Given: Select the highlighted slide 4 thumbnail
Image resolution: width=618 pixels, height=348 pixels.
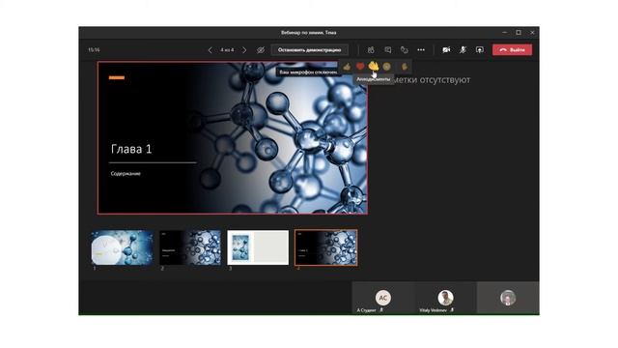Looking at the screenshot, I should coord(326,247).
